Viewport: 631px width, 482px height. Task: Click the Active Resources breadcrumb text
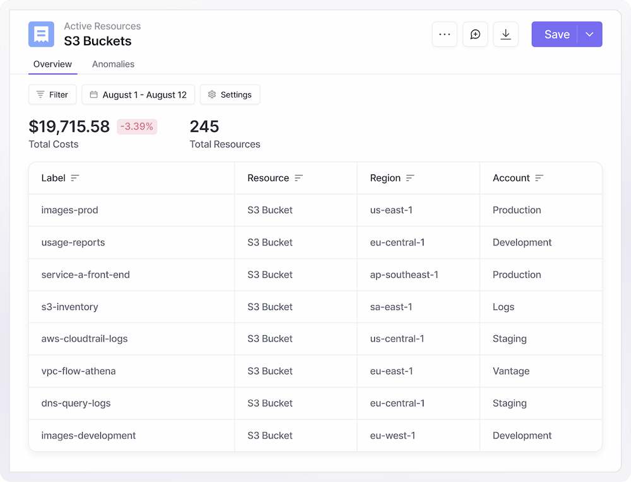click(x=102, y=26)
